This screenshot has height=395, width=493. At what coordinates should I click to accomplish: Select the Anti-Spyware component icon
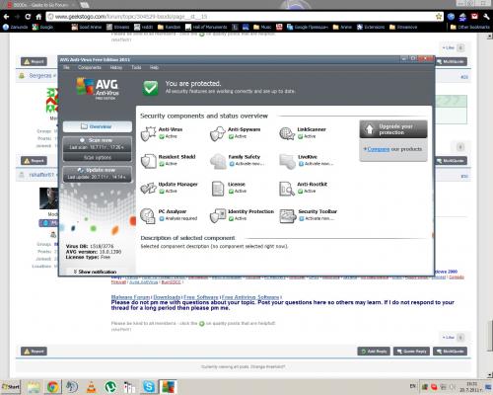(x=218, y=133)
